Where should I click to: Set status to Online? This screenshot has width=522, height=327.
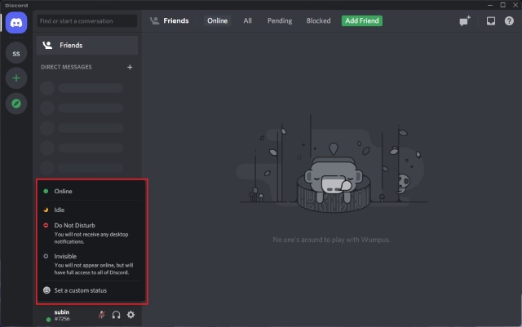tap(63, 192)
